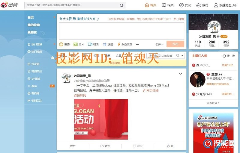Open the 冰融消逝_风 account menu in top bar

coord(225,5)
